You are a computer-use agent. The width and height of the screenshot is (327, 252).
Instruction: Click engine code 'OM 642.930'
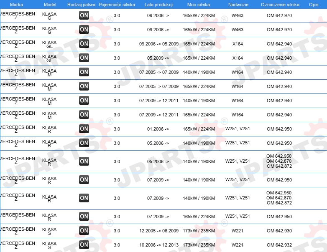[x=279, y=231]
